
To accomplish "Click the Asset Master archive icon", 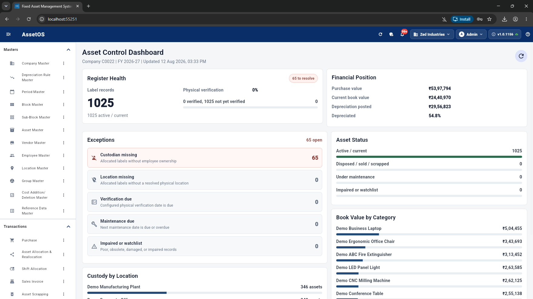I will (x=12, y=130).
